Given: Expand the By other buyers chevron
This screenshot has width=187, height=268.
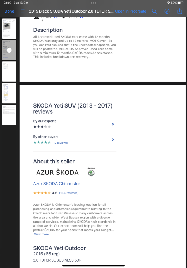Looking at the screenshot, I should (113, 140).
